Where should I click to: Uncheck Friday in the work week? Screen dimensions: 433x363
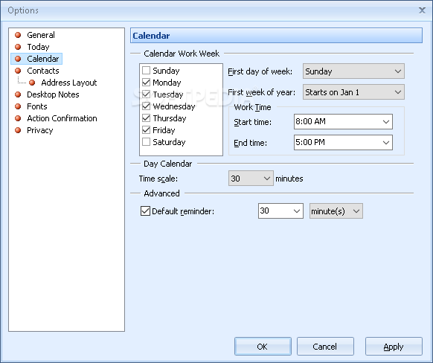[146, 129]
